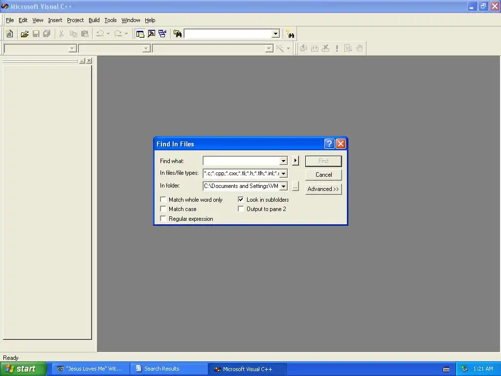This screenshot has height=376, width=501.
Task: Switch to Search Results taskbar window
Action: pos(169,369)
